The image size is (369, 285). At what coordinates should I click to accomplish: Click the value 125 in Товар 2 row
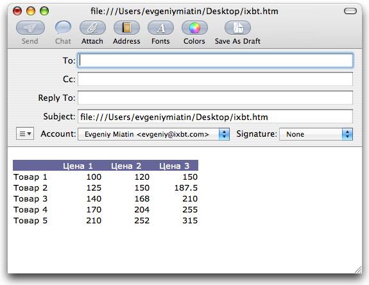point(94,188)
